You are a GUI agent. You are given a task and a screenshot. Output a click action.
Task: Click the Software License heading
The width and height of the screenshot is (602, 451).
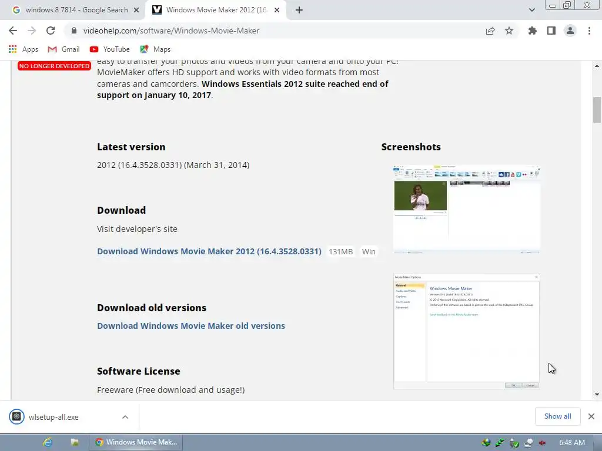point(139,371)
